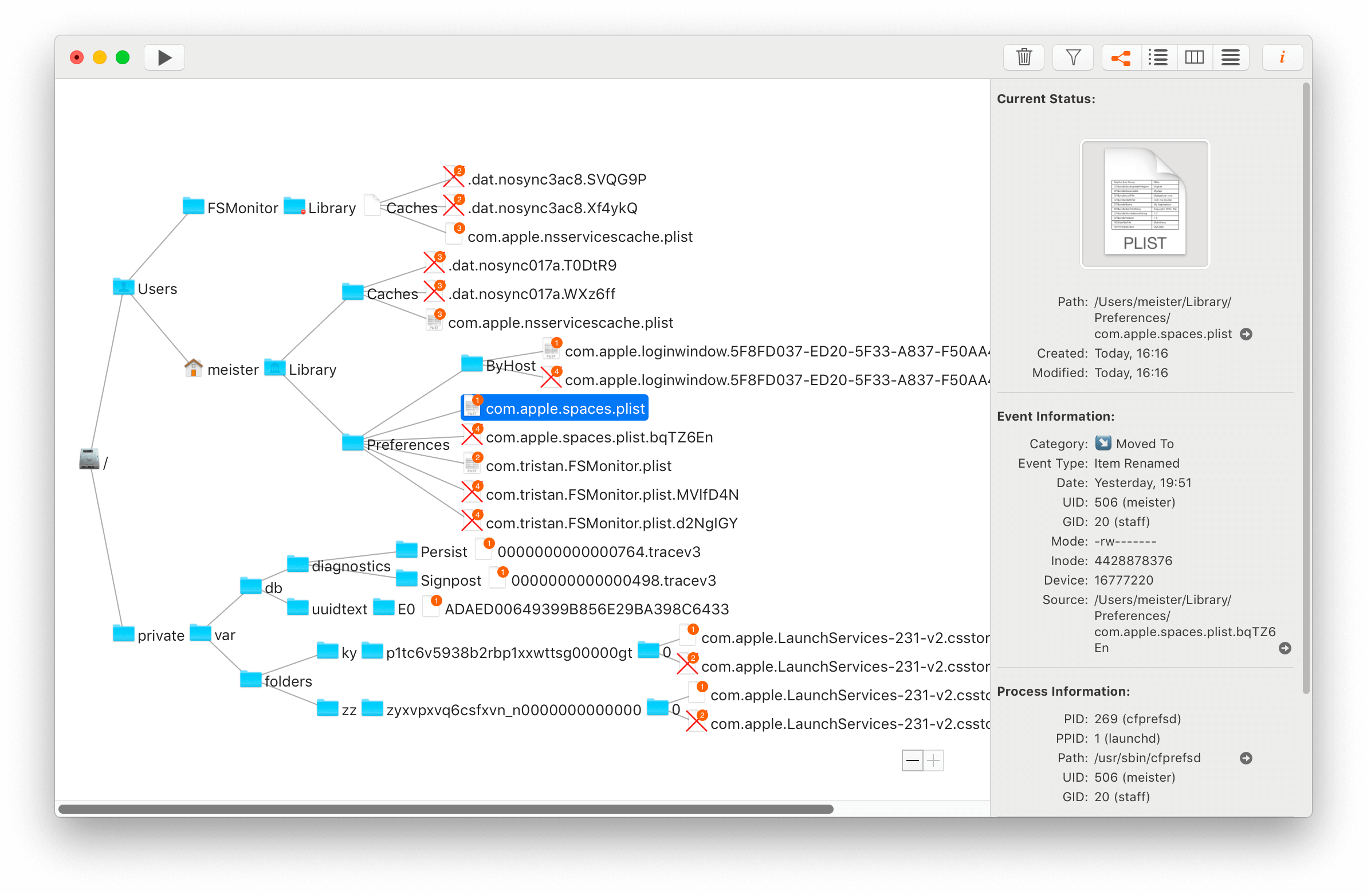Click the horizontal scrollbar at bottom

445,809
